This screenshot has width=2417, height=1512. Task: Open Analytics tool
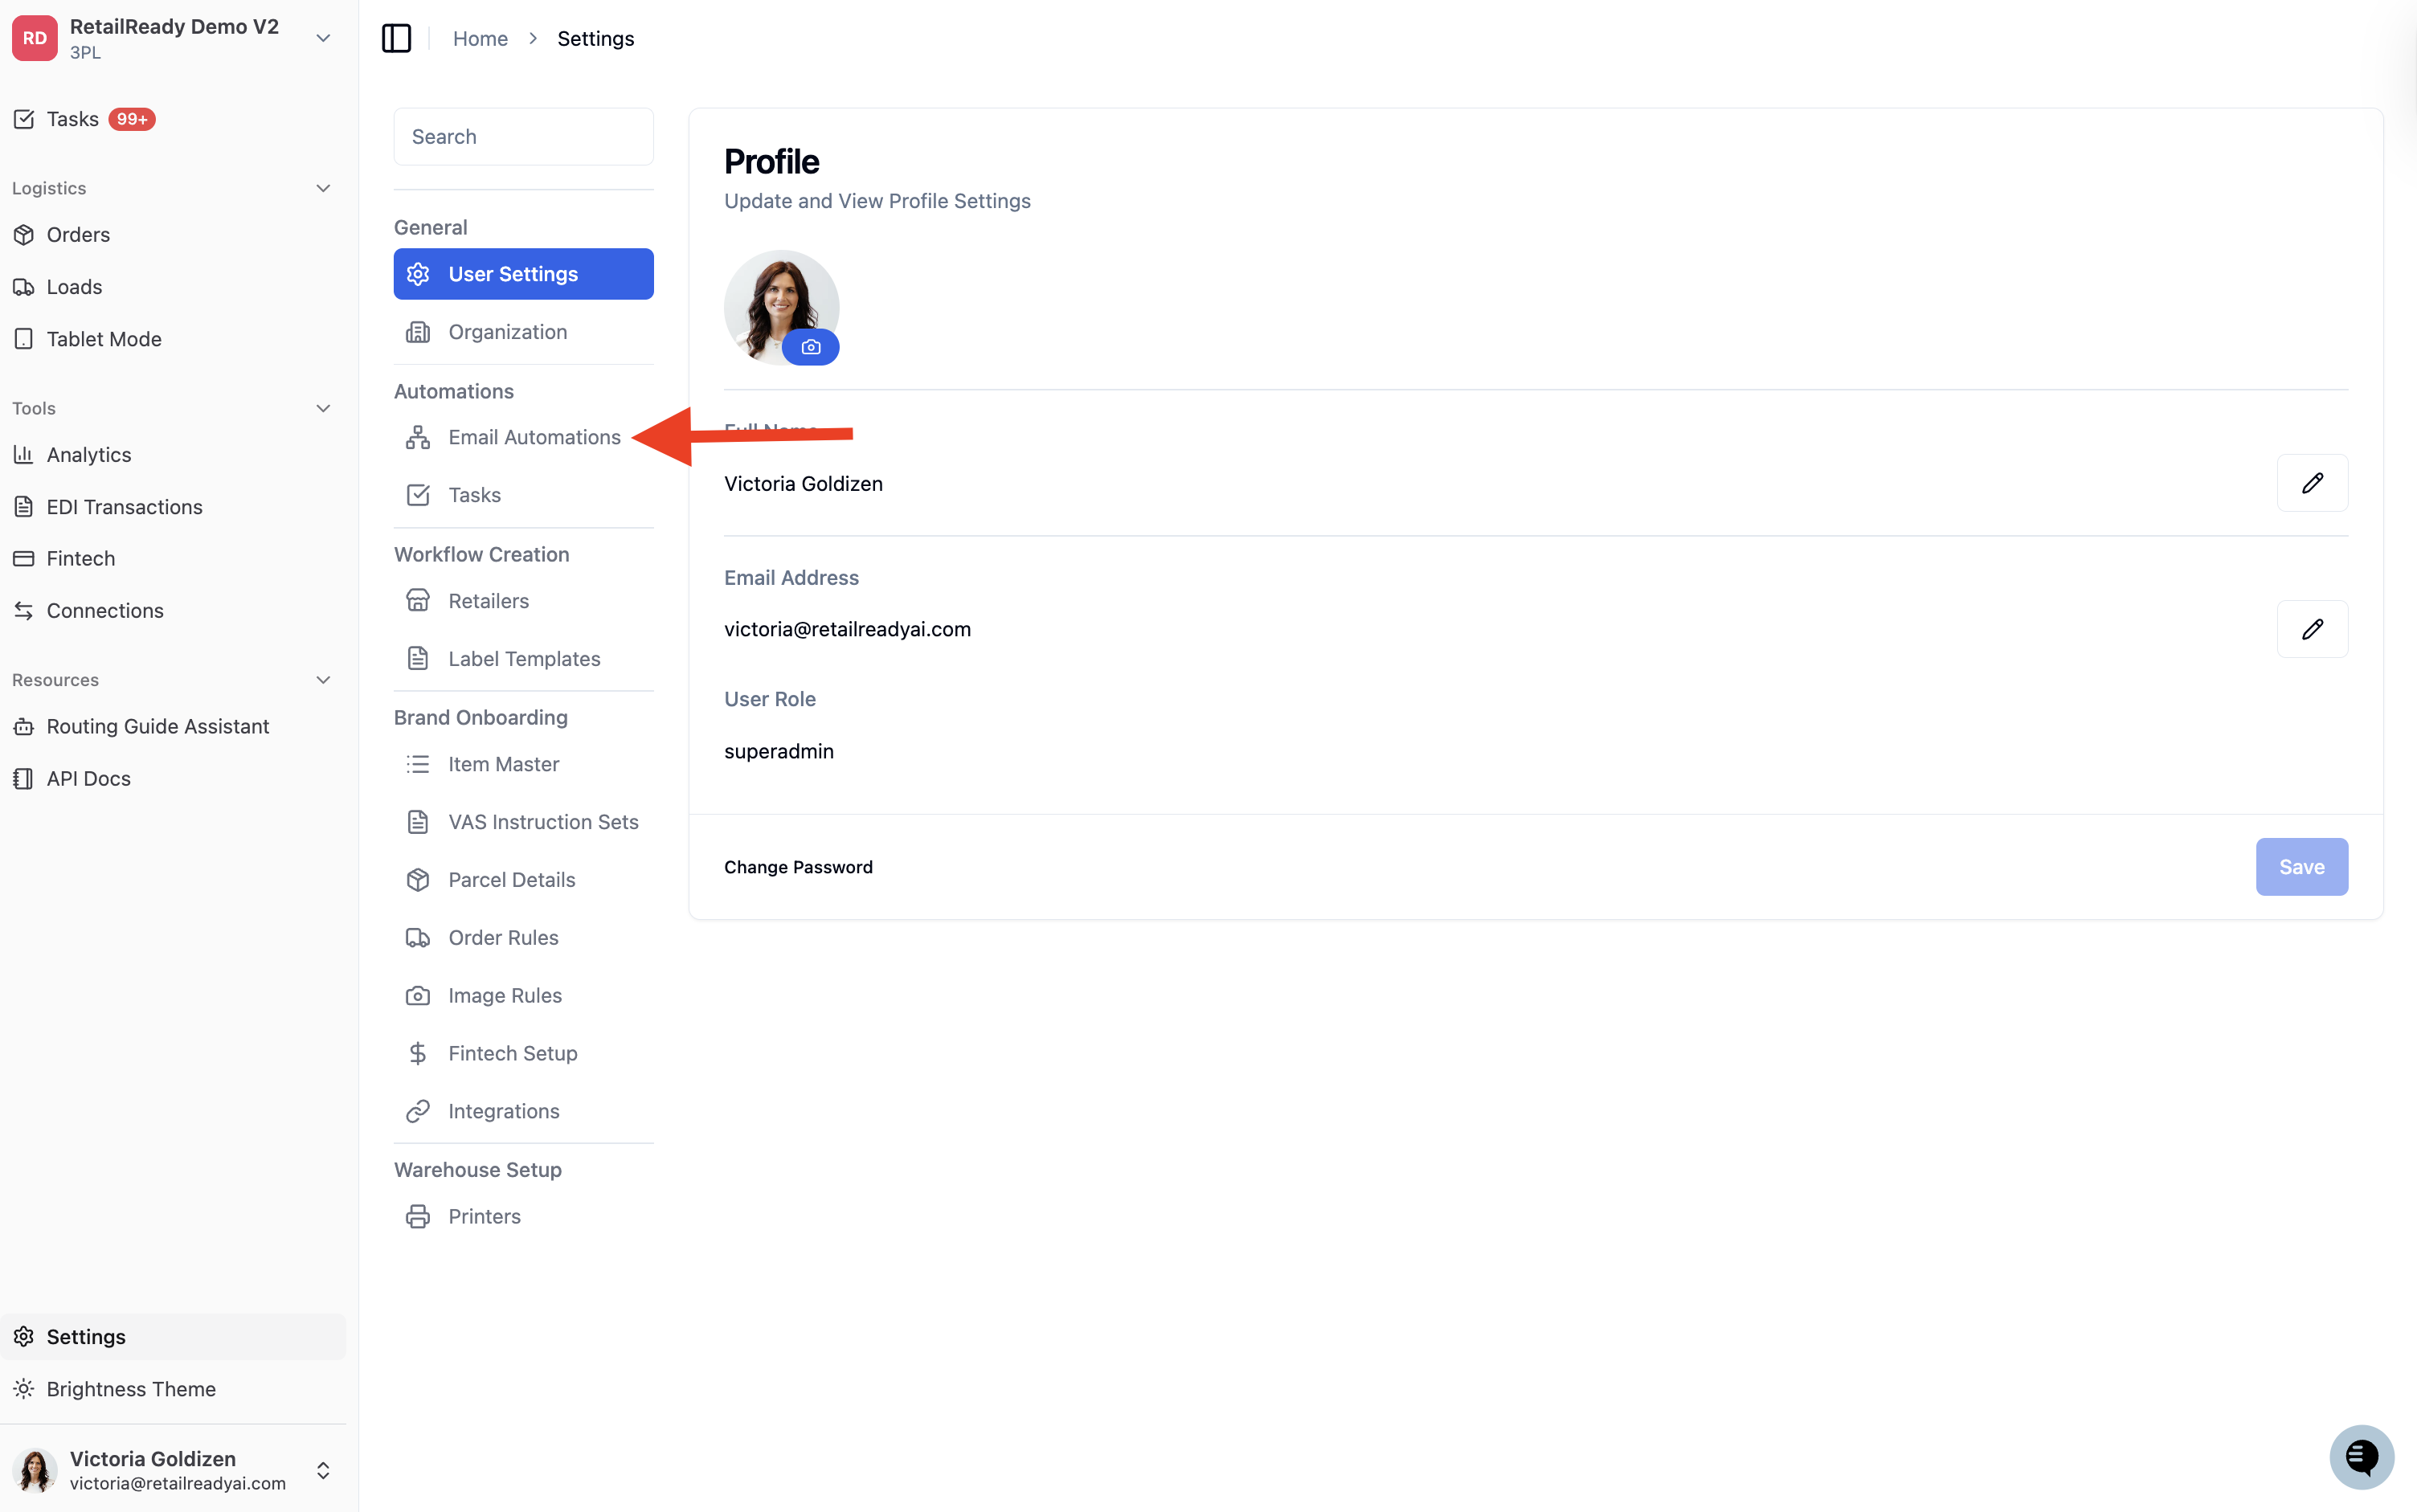tap(89, 455)
